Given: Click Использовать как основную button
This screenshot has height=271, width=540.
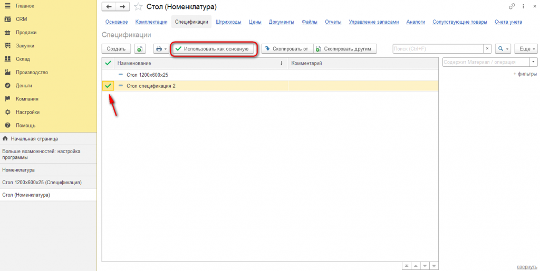Looking at the screenshot, I should coord(214,49).
